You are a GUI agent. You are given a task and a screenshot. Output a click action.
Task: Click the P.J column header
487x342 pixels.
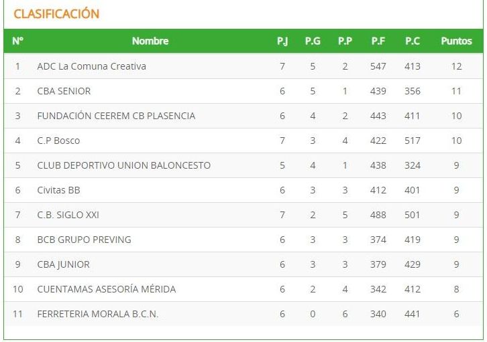[x=282, y=41]
